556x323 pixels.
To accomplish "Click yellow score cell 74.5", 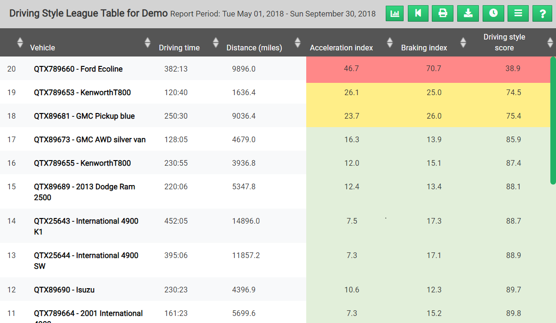I will tap(514, 92).
